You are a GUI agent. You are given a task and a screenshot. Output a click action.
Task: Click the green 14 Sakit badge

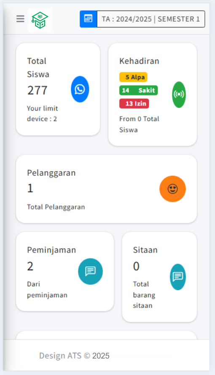[x=138, y=90]
